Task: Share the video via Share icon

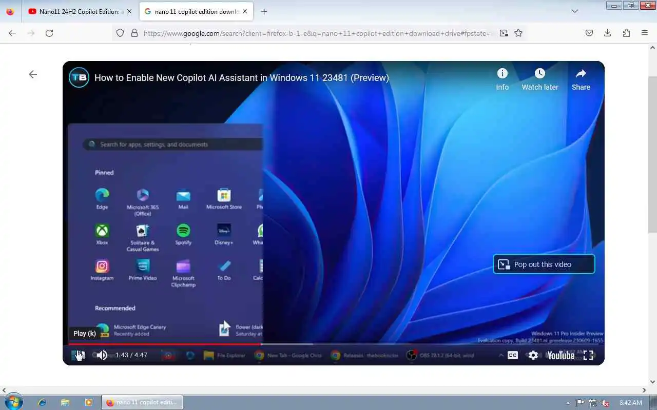Action: [x=581, y=79]
